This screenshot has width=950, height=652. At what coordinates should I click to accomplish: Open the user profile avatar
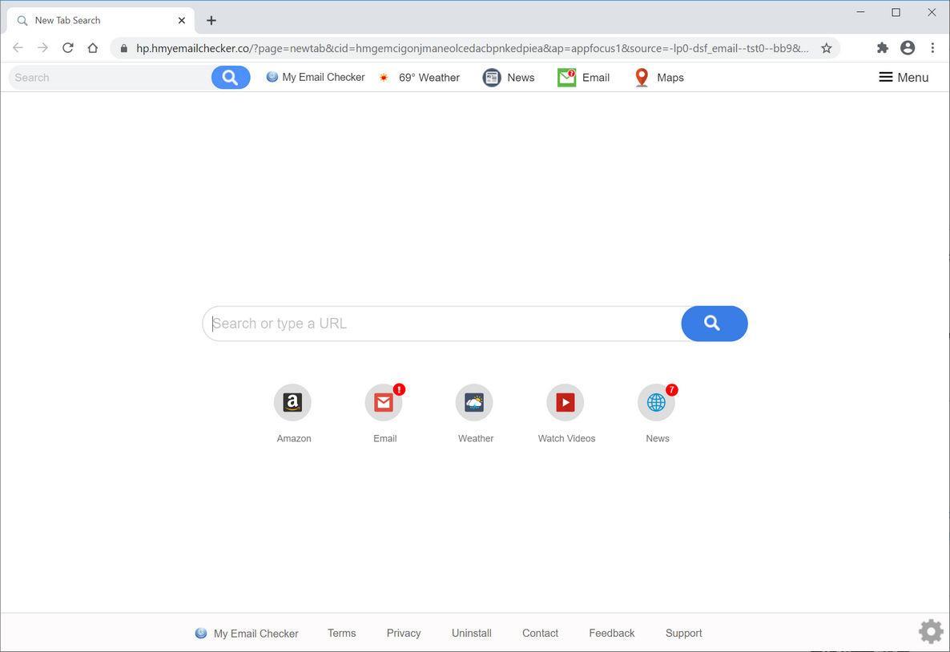click(x=908, y=48)
